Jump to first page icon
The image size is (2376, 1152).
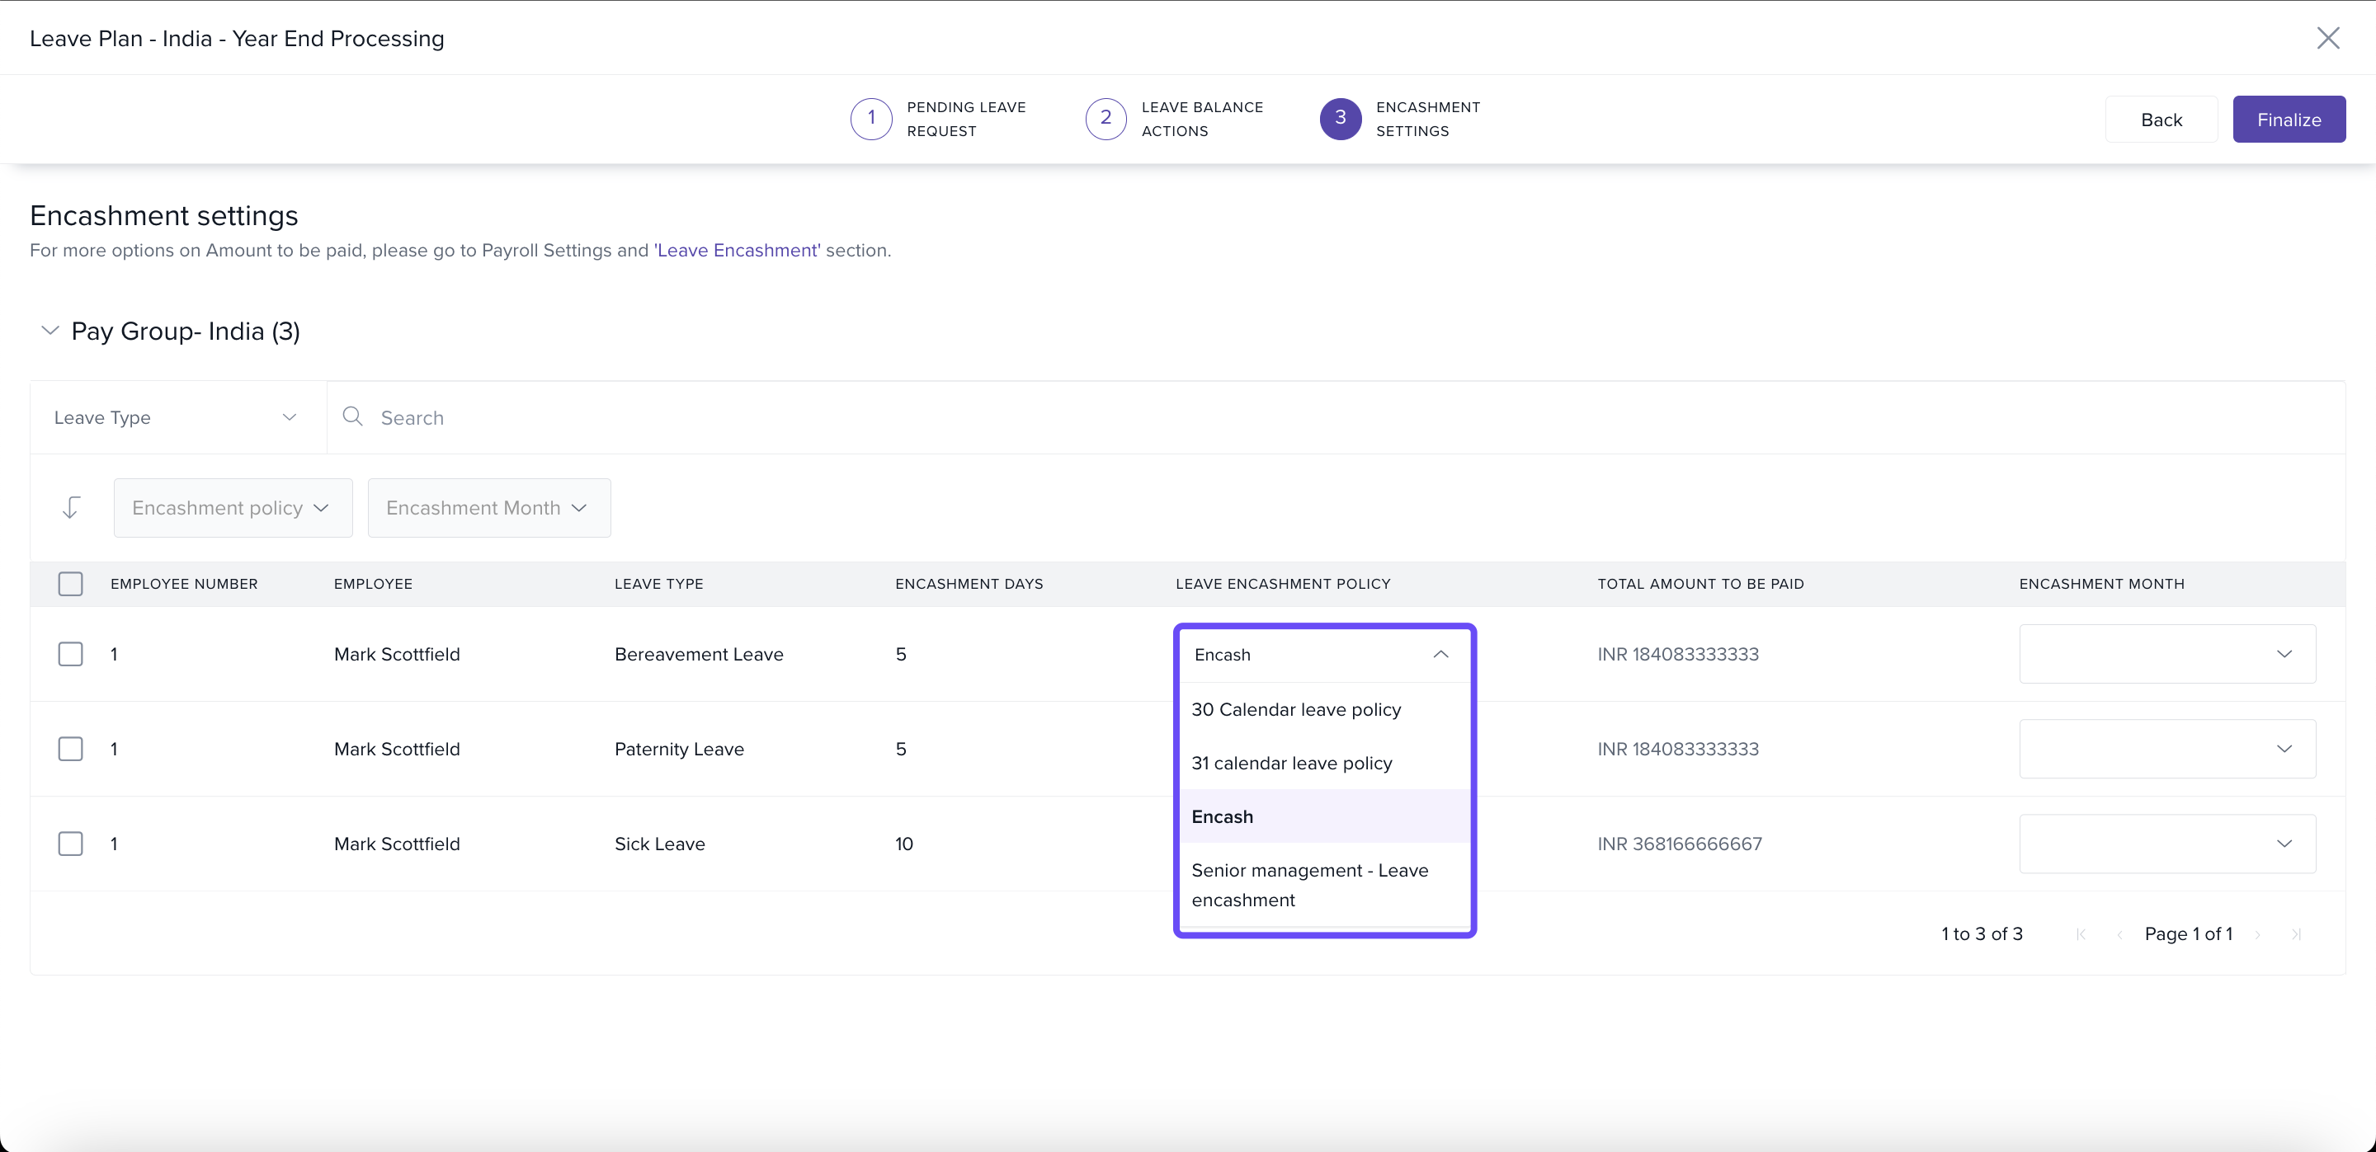(x=2081, y=934)
